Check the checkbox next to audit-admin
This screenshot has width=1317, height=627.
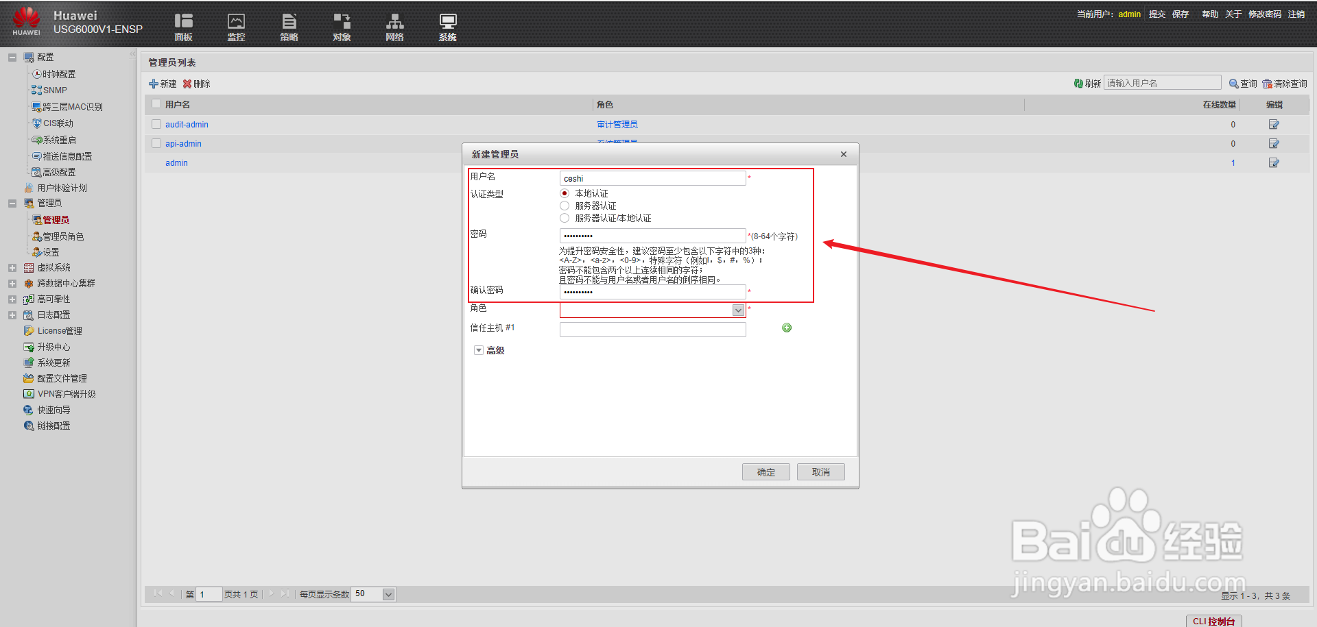click(x=156, y=124)
